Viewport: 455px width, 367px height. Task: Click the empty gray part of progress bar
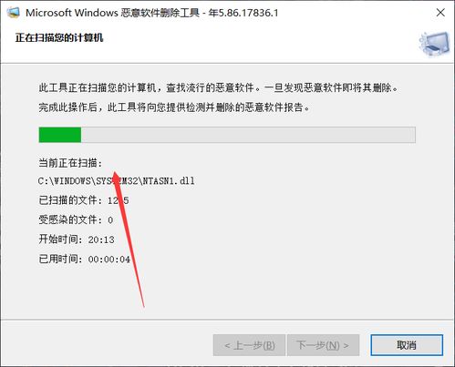[x=248, y=135]
